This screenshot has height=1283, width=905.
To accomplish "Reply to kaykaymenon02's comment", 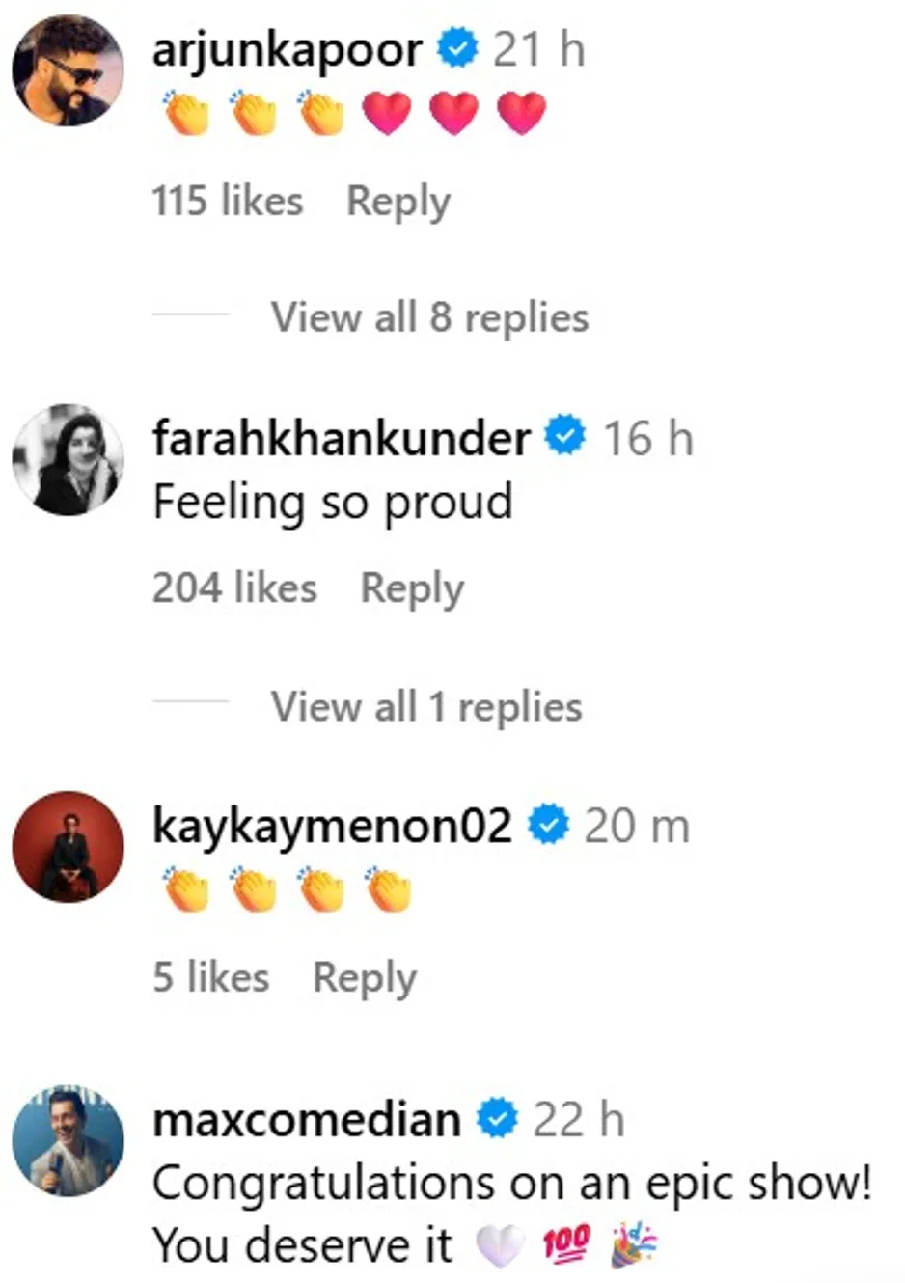I will coord(365,978).
